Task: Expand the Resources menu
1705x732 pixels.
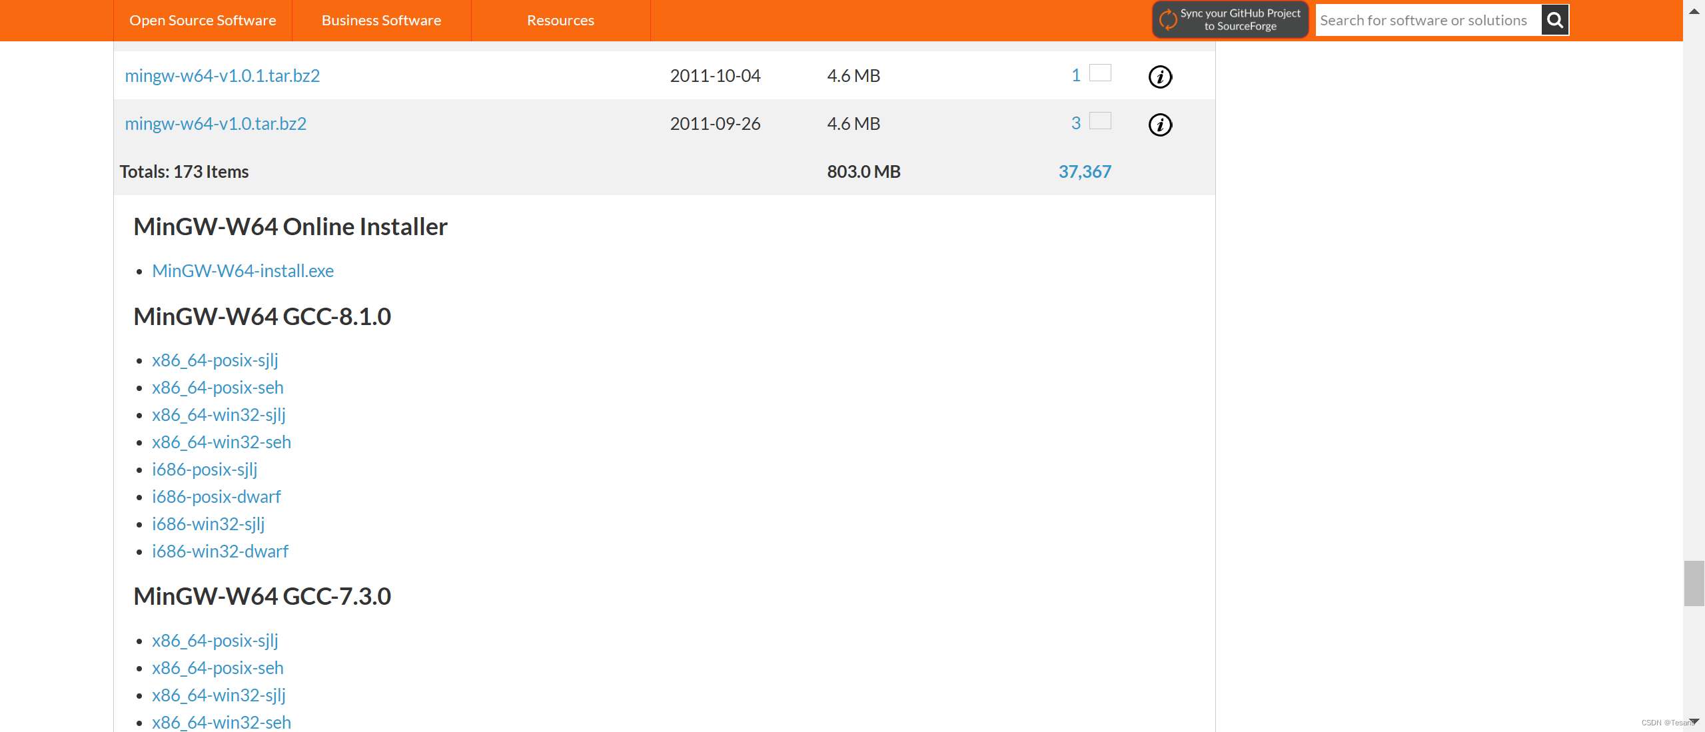Action: pos(560,21)
